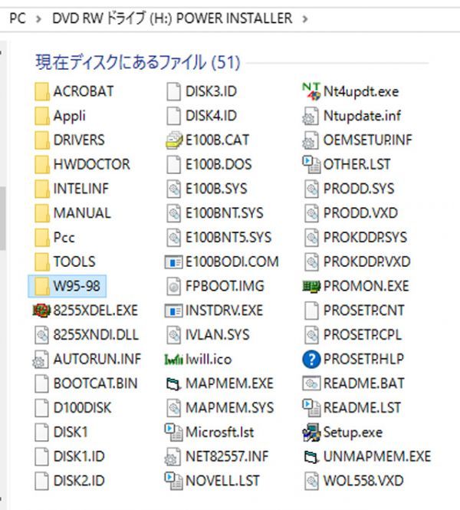This screenshot has width=460, height=510.
Task: Select the DISK1.ID file name
Action: (x=79, y=456)
